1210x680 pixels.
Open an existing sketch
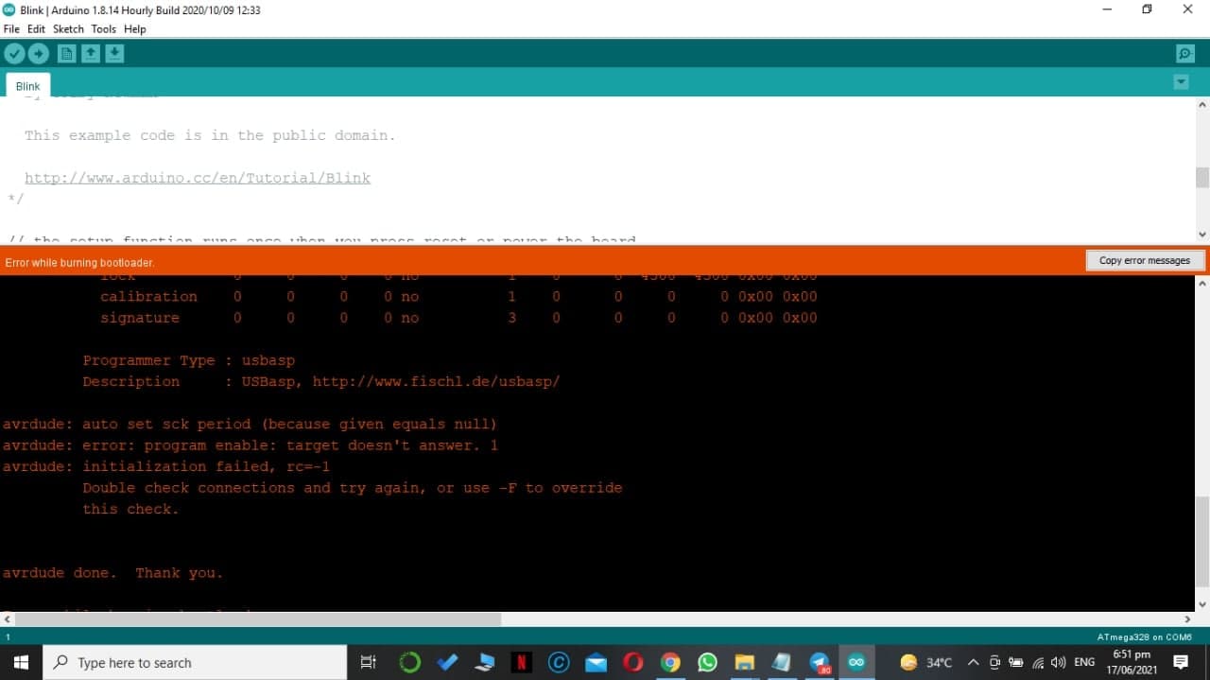coord(90,53)
